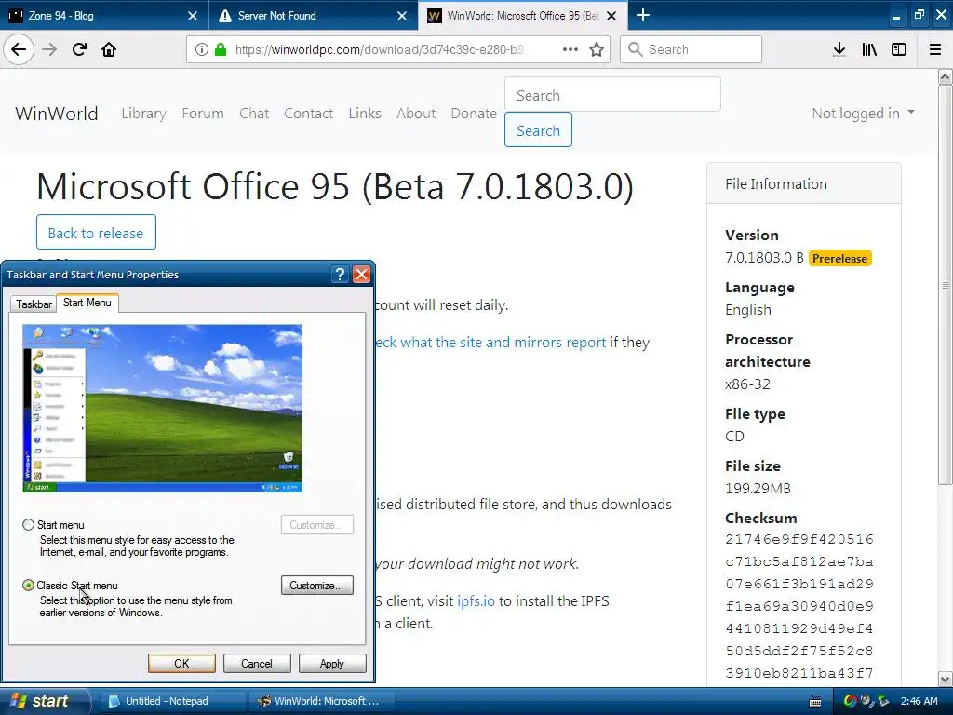
Task: Click the WinWorld page search field
Action: pos(612,95)
